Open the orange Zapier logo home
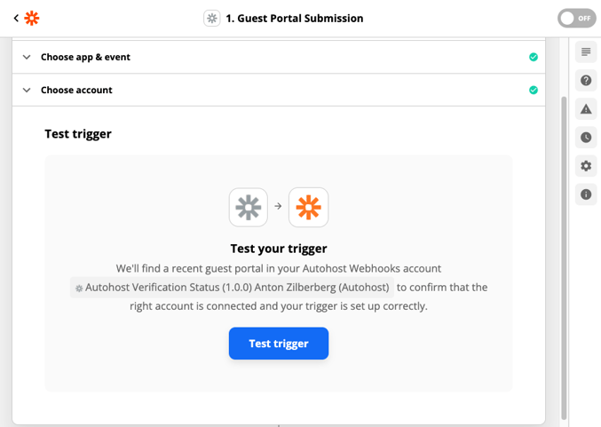The image size is (601, 427). click(32, 18)
